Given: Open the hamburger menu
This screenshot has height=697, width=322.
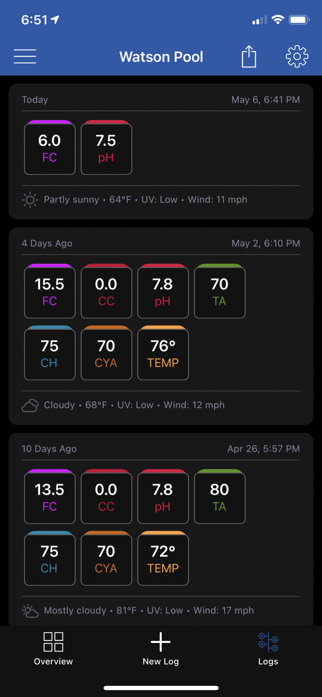Looking at the screenshot, I should 25,56.
